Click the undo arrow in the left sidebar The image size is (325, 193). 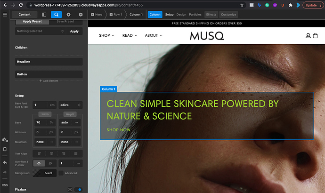click(x=5, y=162)
